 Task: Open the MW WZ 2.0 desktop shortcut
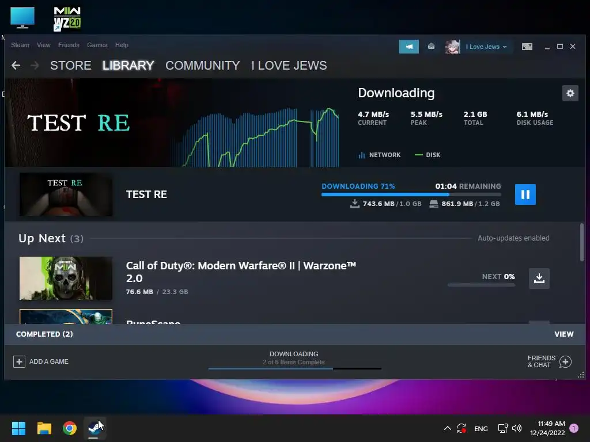point(67,18)
